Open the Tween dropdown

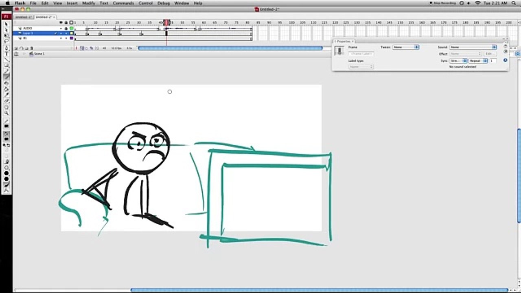click(x=406, y=47)
